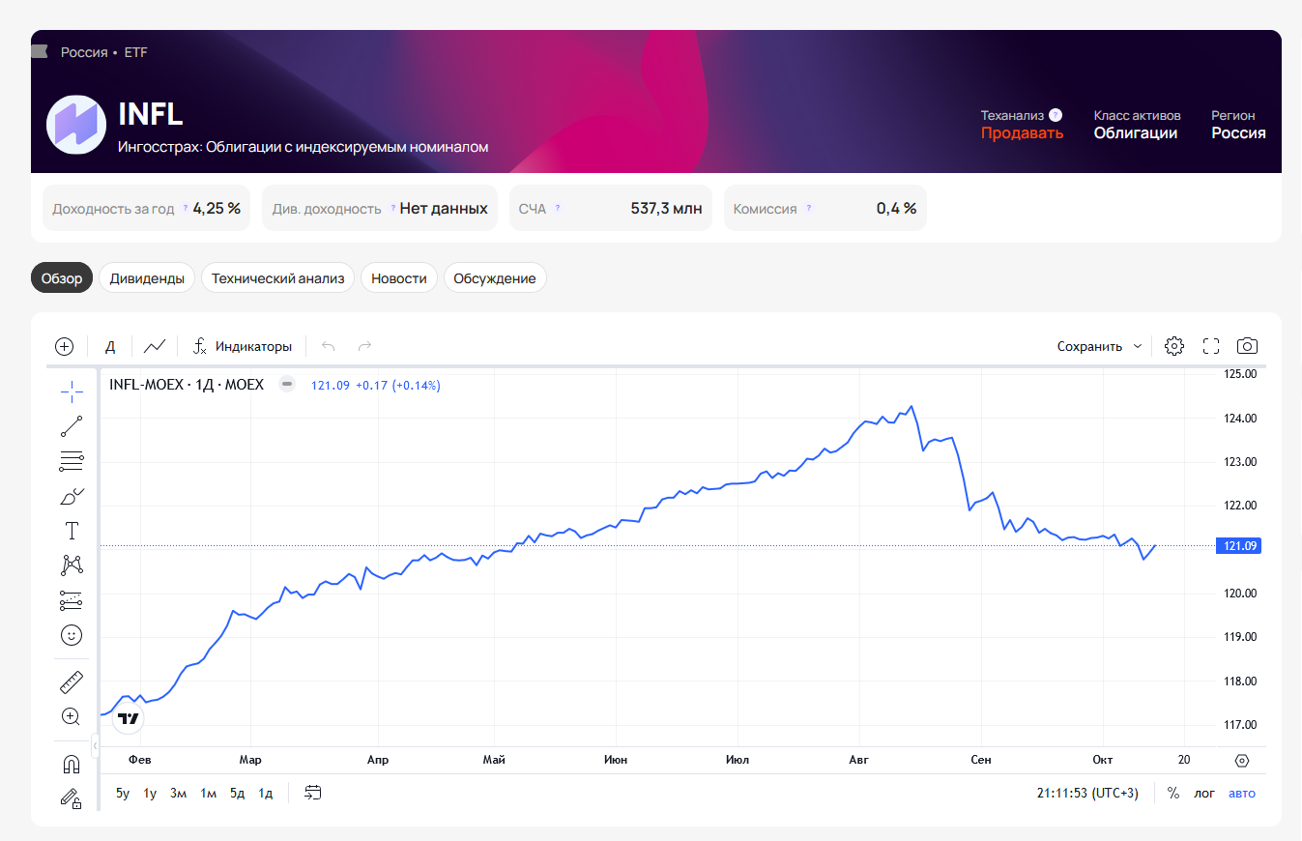Select the Text annotation tool

(x=72, y=531)
